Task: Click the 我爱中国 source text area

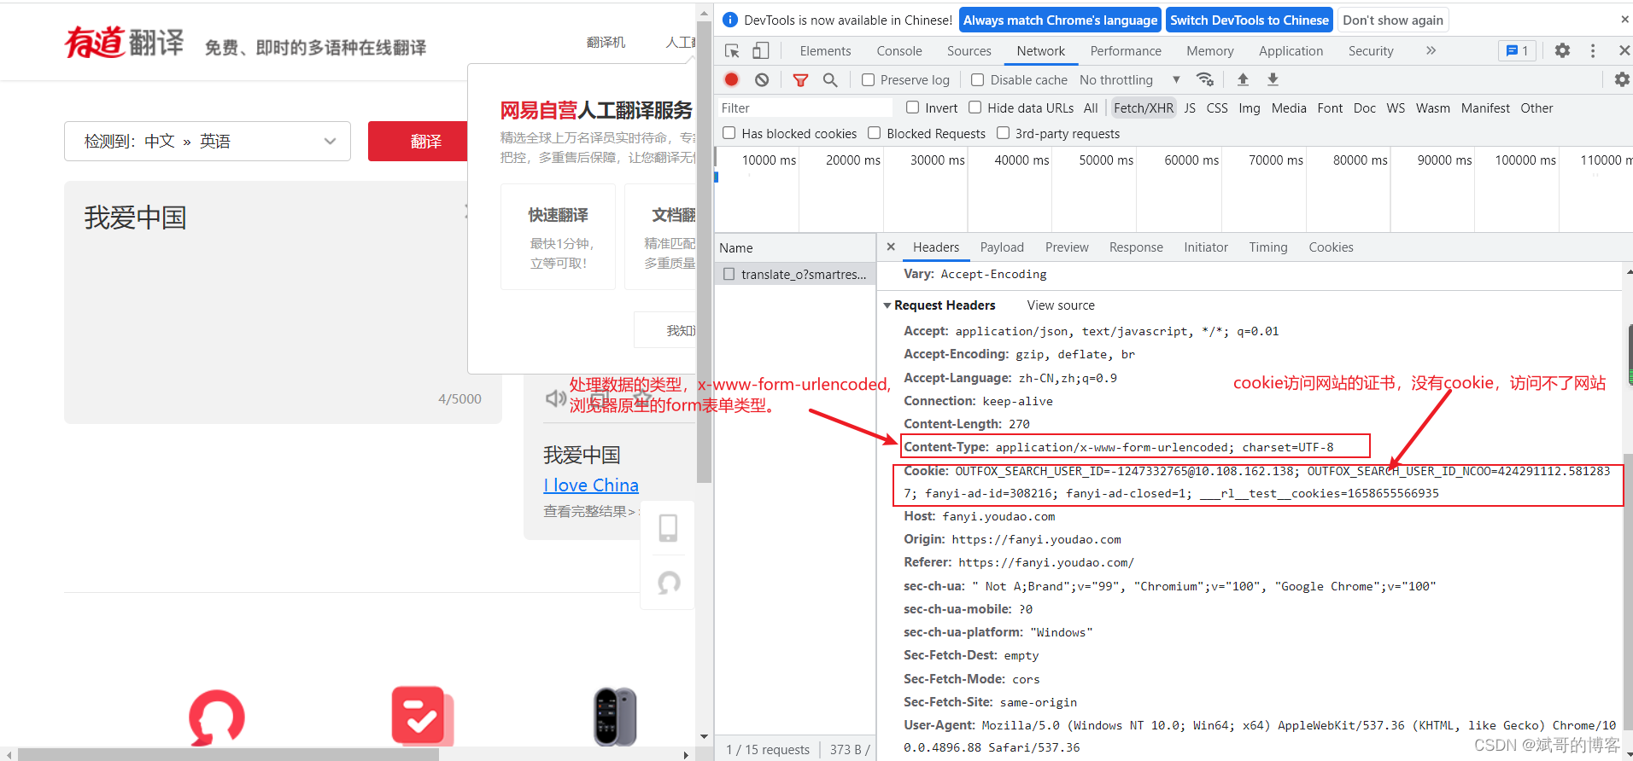Action: (x=283, y=302)
